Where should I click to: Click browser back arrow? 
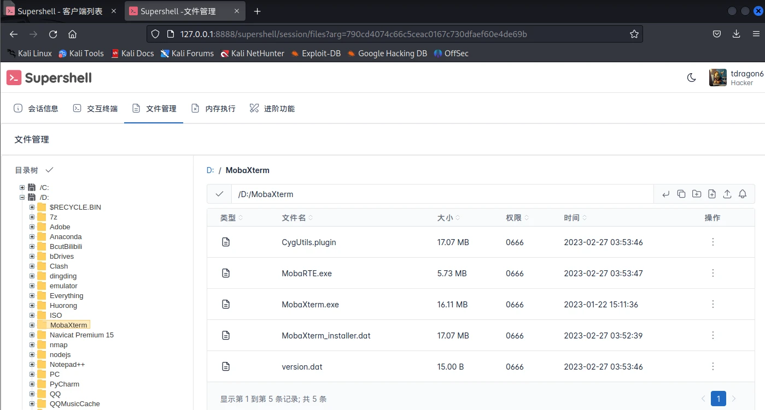point(14,34)
